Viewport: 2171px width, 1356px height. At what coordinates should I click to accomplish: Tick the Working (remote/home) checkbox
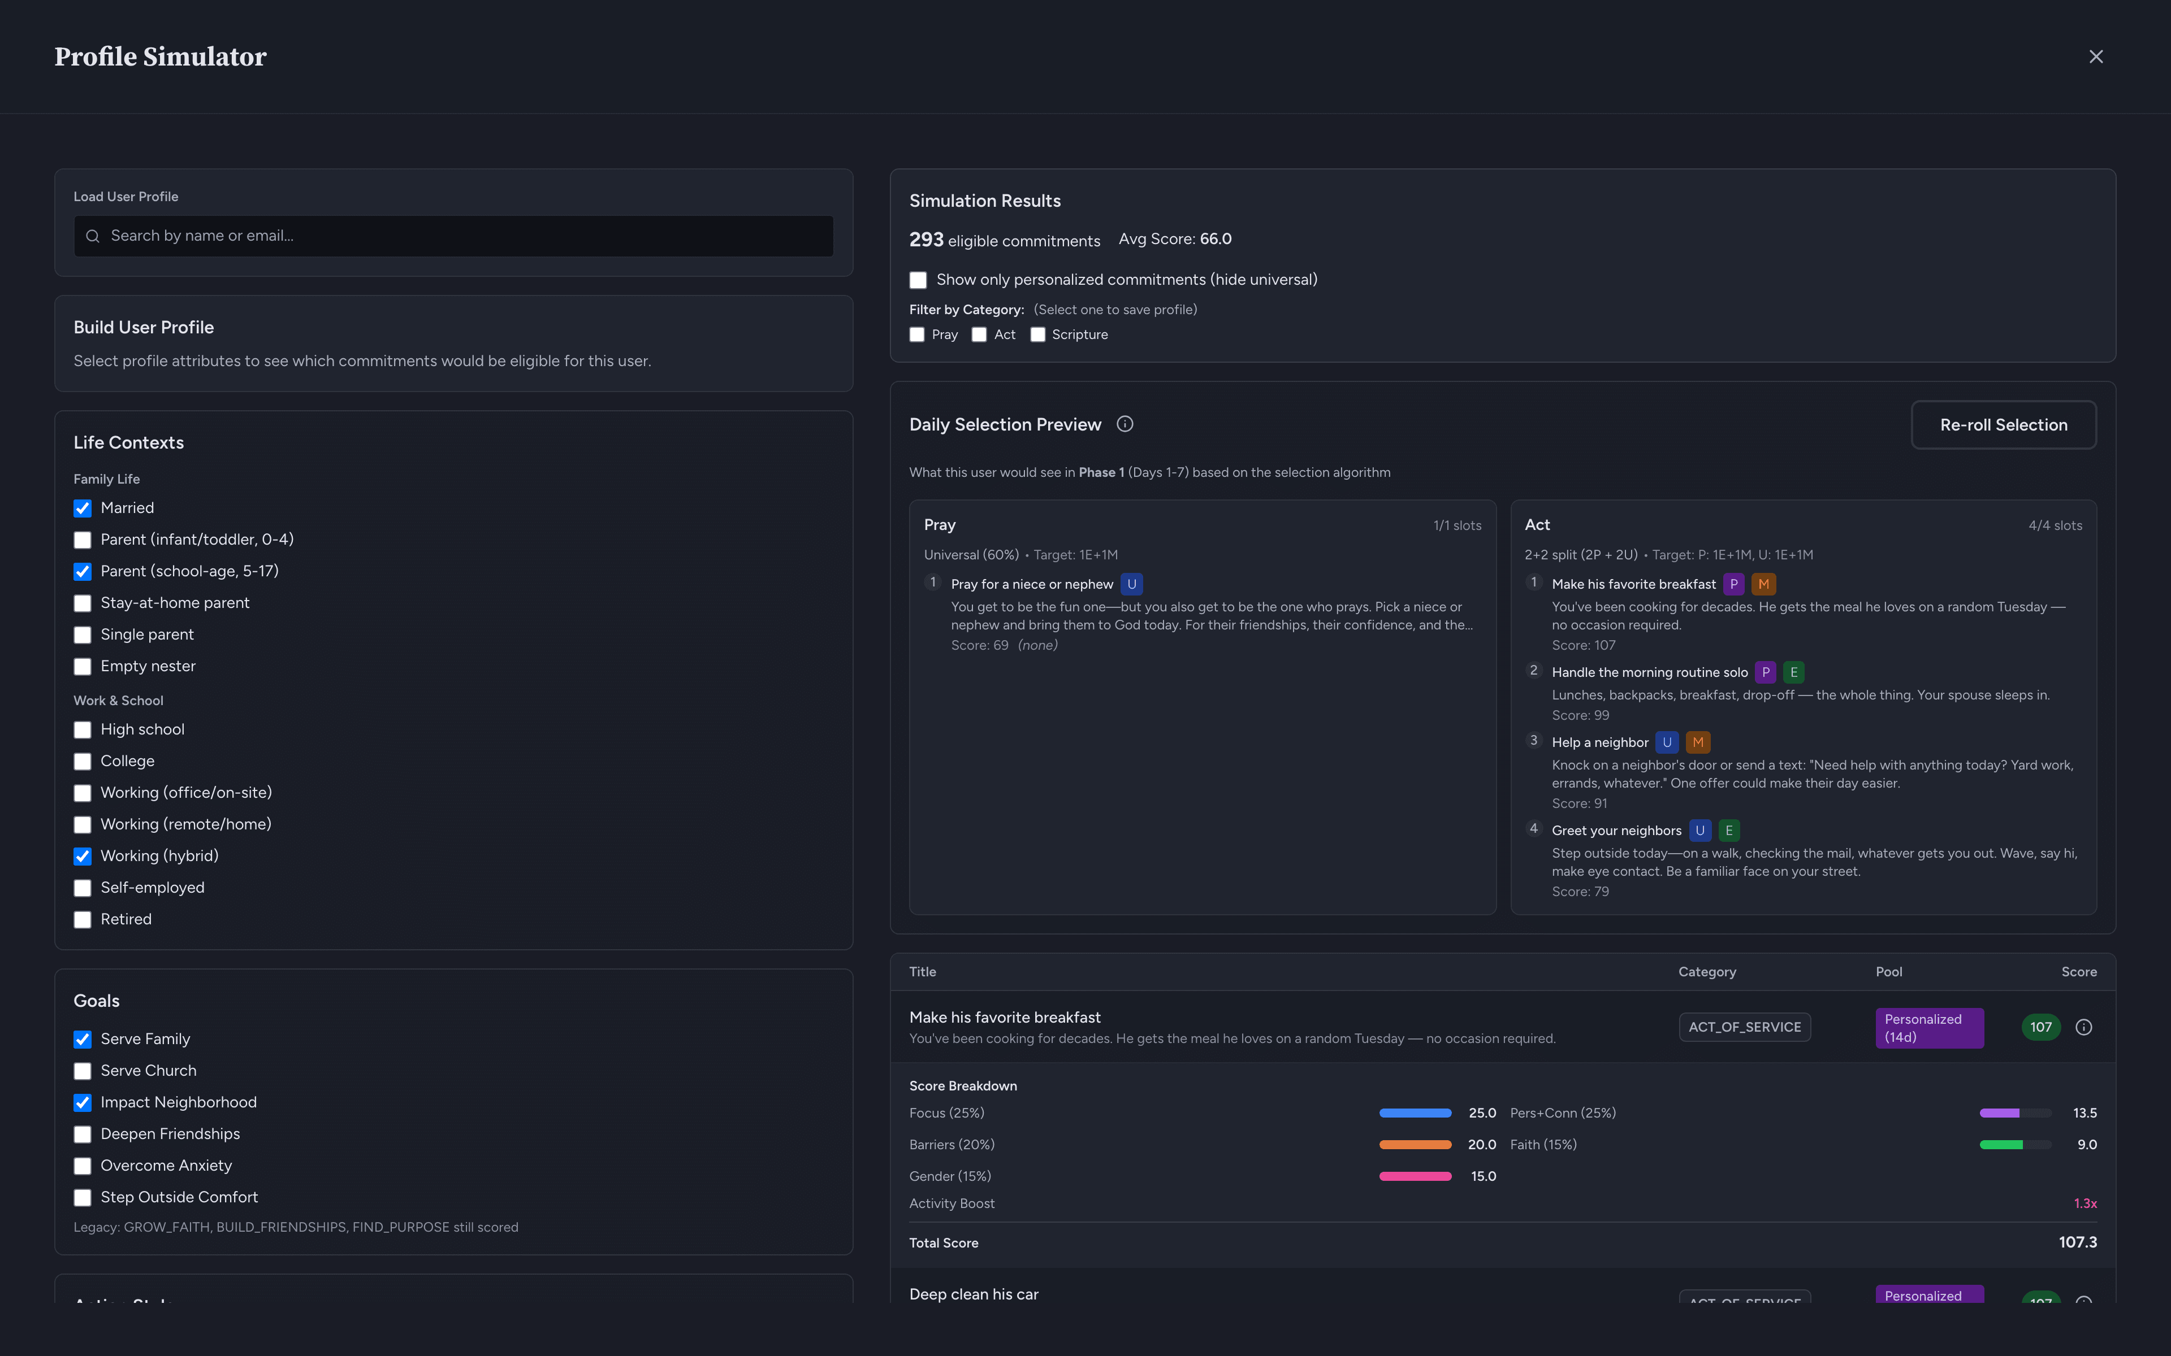[83, 824]
